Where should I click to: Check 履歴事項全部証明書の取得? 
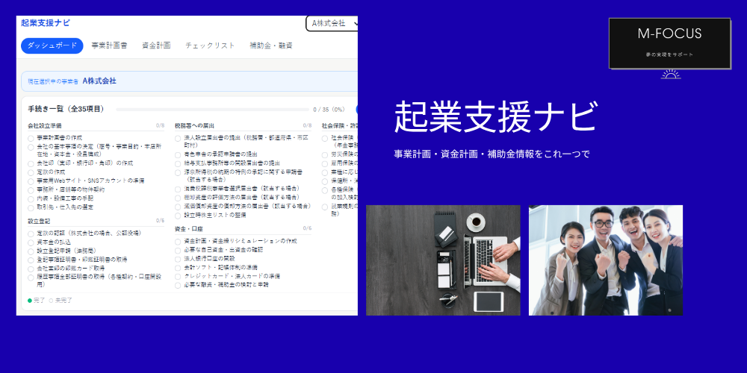pos(31,278)
